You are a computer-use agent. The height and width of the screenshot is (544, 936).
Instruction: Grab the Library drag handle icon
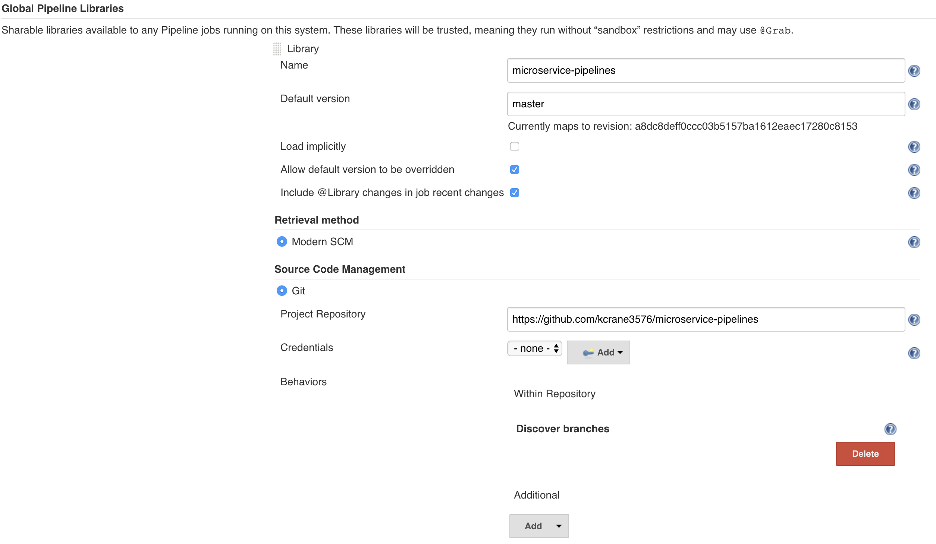point(277,49)
